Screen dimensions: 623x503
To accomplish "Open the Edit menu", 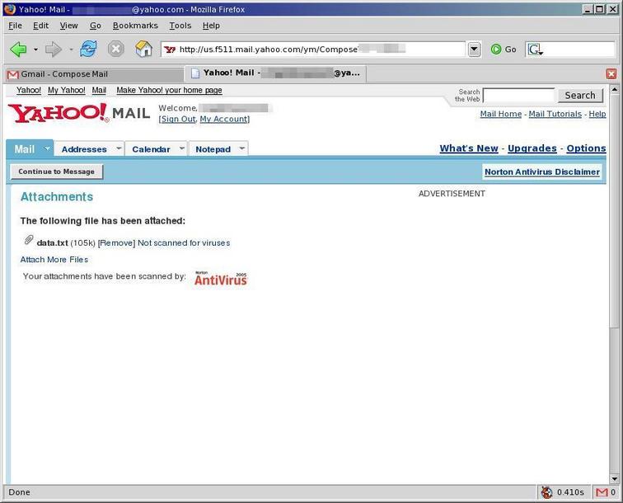I will (40, 26).
